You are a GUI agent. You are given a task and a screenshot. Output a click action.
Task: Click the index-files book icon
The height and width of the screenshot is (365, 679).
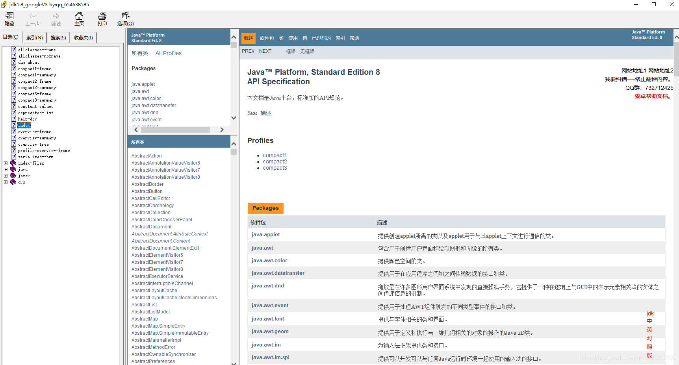13,163
